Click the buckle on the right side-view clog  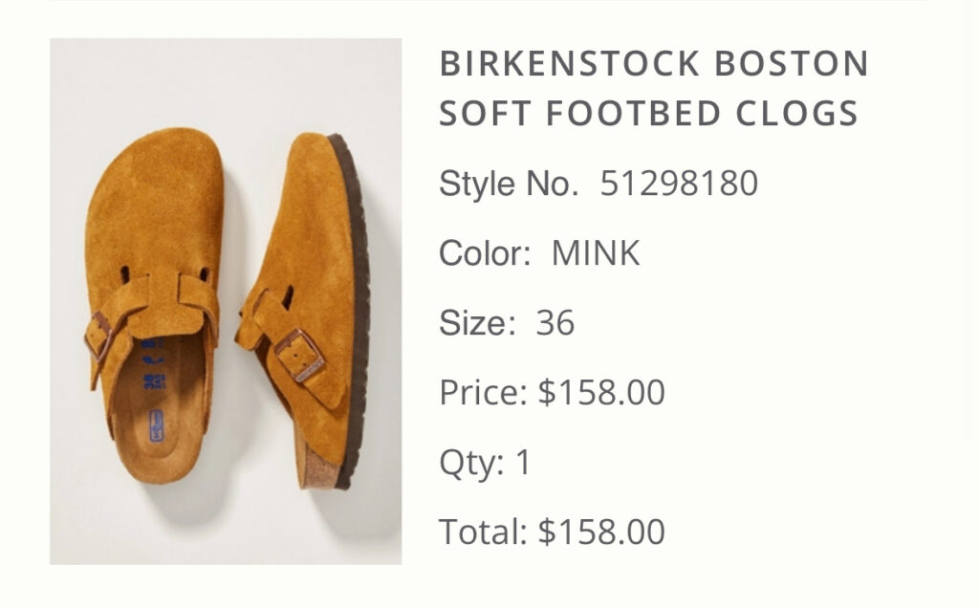[298, 356]
